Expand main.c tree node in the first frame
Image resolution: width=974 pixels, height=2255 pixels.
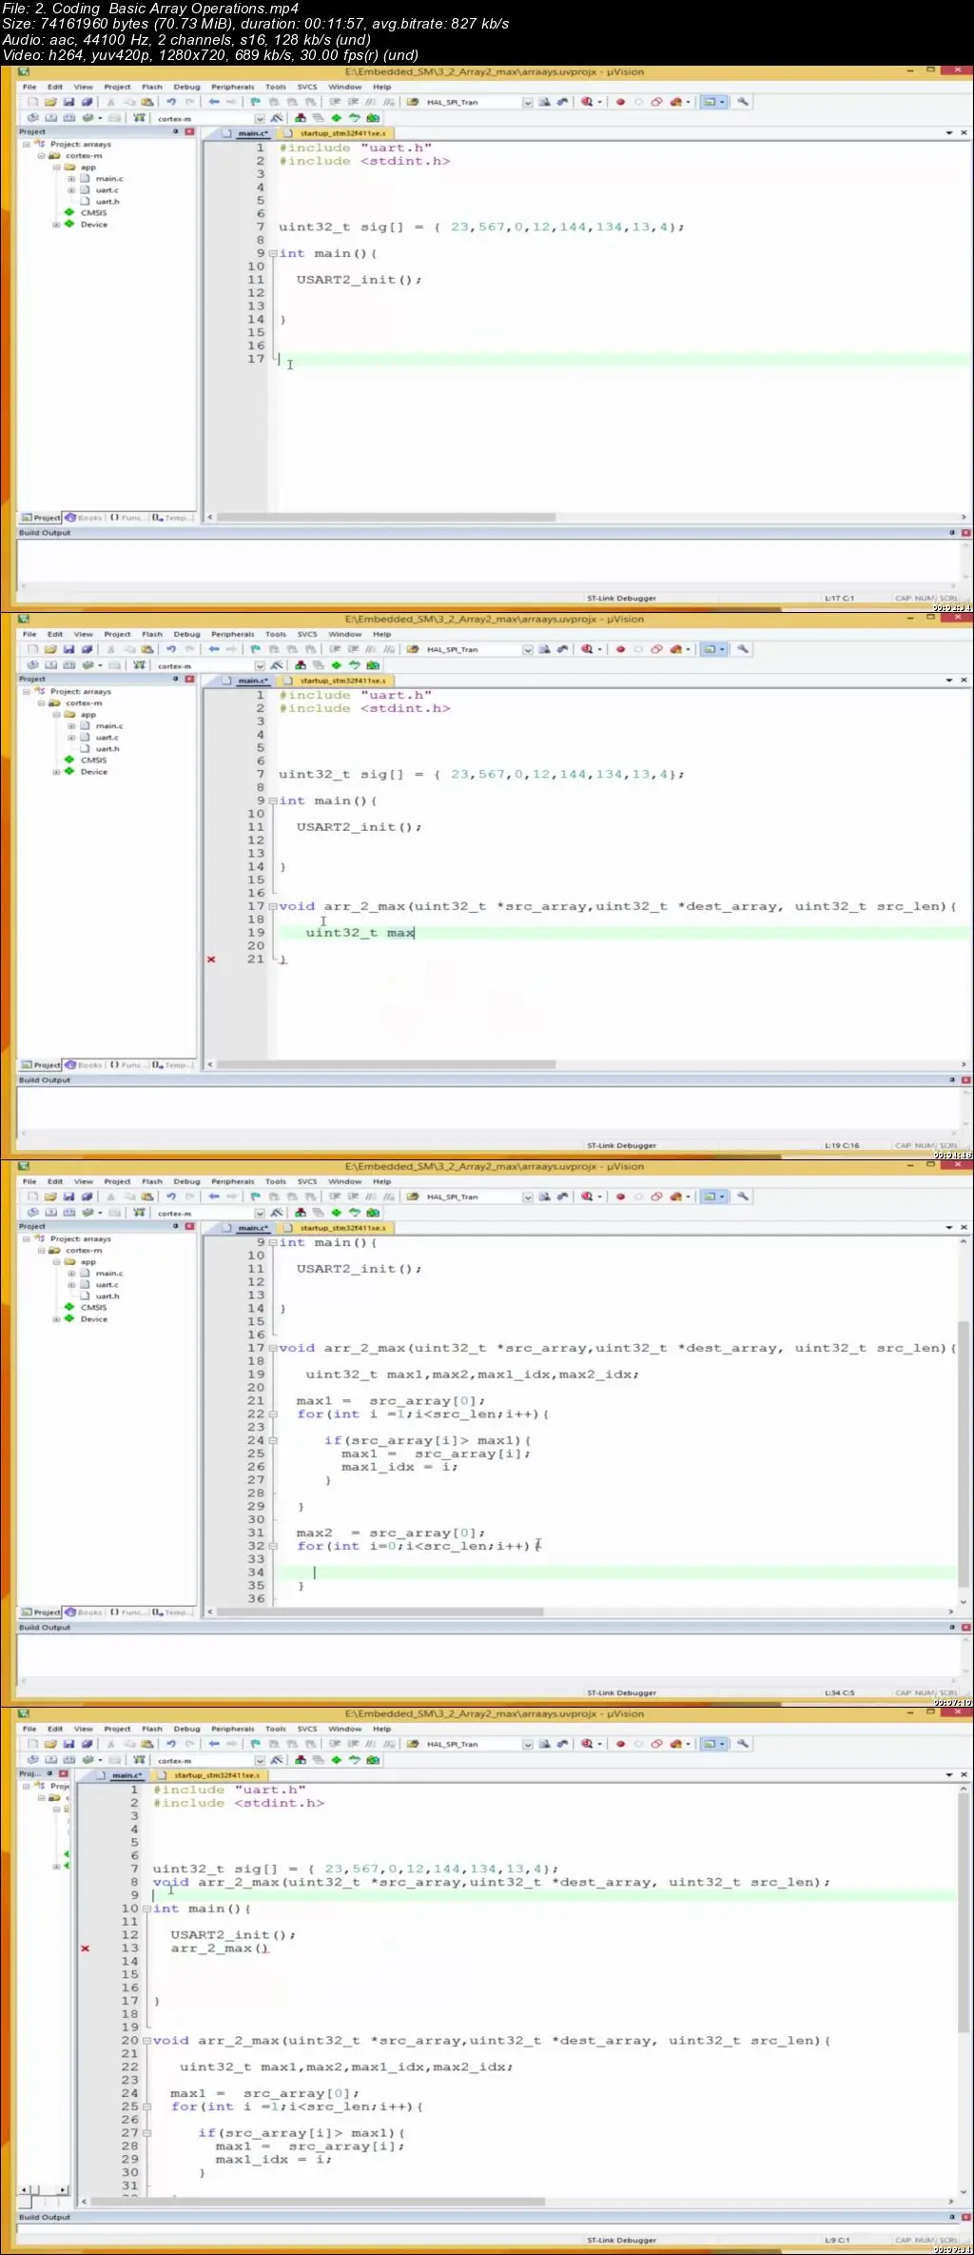pos(71,179)
